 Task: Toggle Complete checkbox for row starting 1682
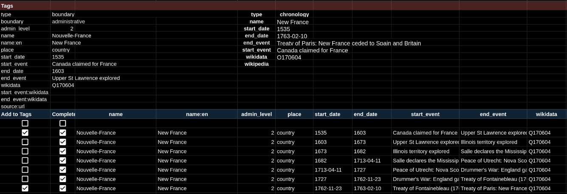[x=63, y=160]
